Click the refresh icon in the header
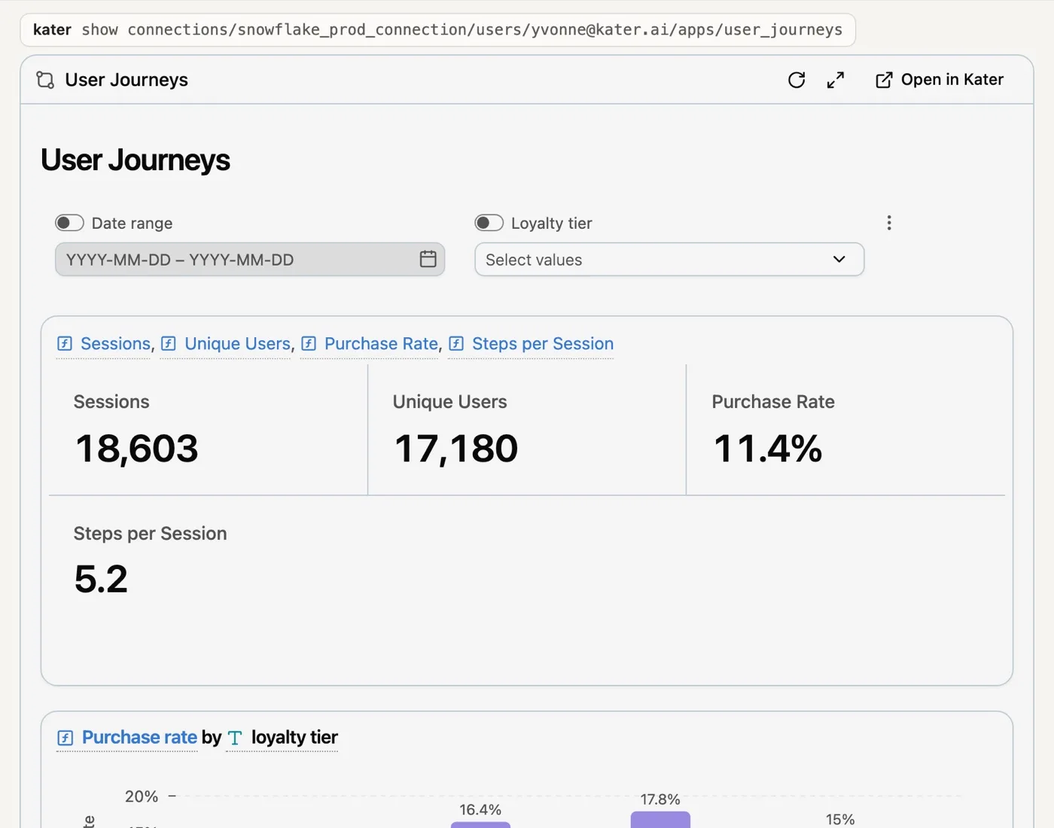 pos(797,80)
